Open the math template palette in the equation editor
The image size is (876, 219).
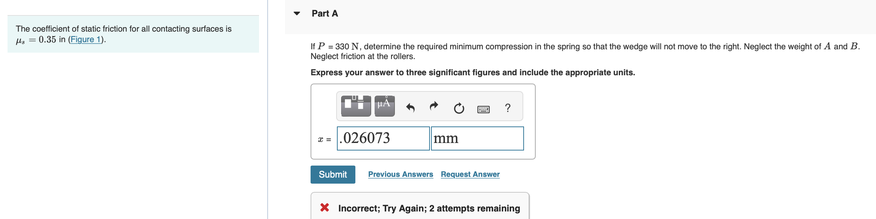[355, 106]
